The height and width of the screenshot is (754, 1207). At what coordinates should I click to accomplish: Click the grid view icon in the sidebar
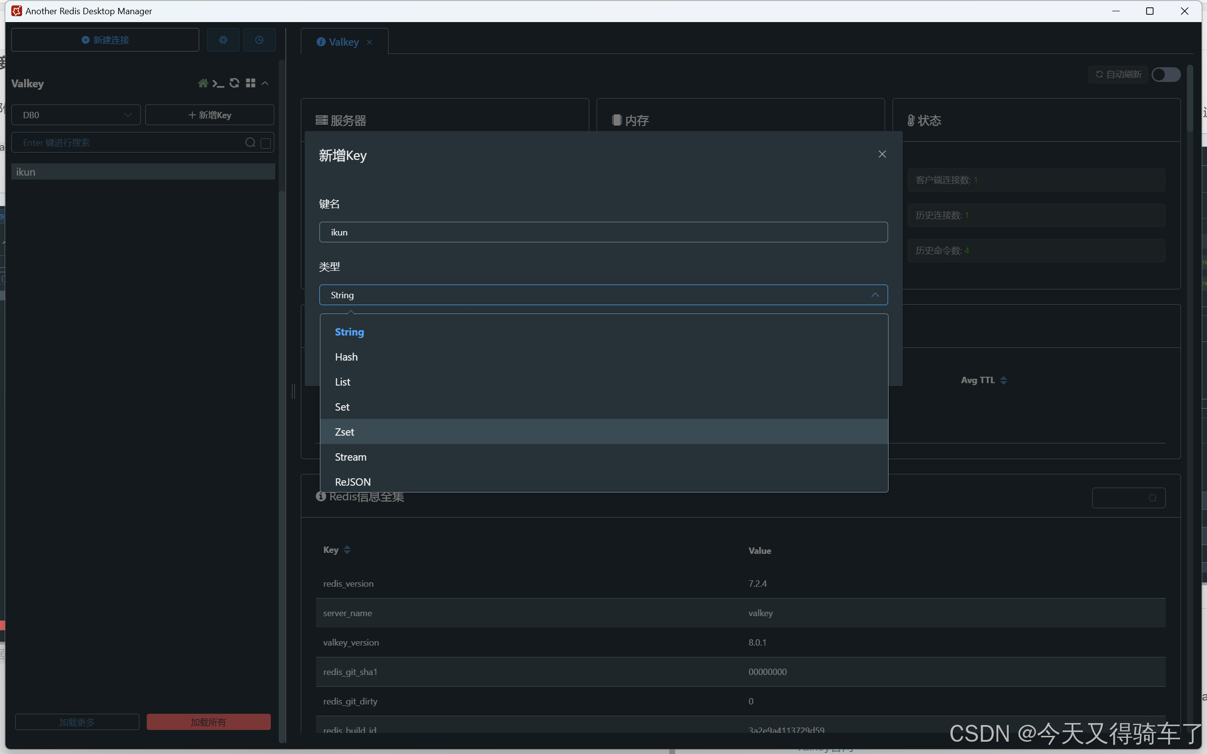click(x=250, y=83)
